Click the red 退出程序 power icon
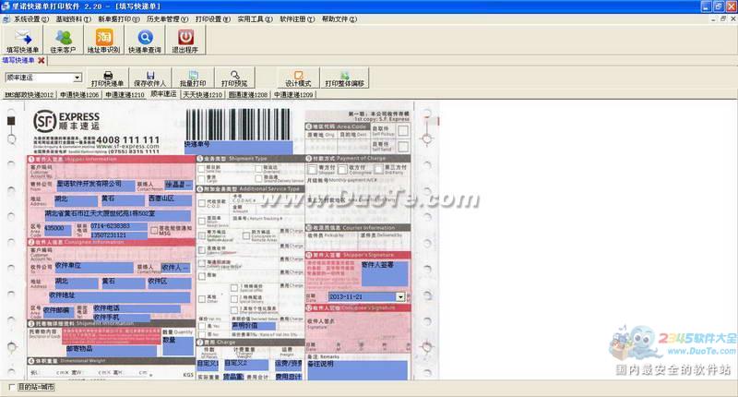 185,41
